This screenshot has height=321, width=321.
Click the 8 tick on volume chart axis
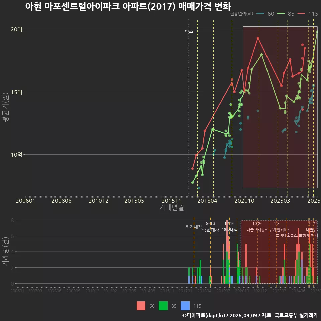(12, 220)
